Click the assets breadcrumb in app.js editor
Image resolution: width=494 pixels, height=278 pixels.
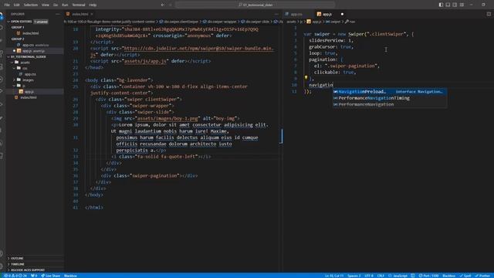(292, 22)
